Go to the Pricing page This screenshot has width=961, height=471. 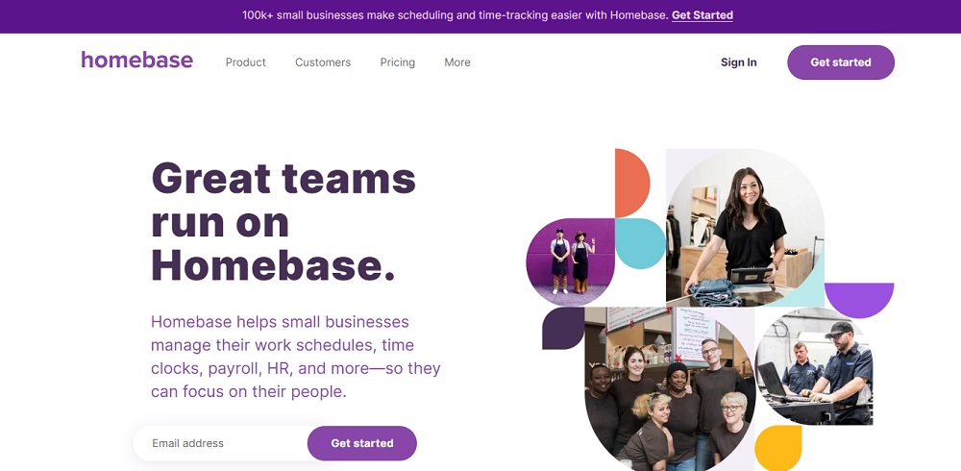tap(397, 62)
